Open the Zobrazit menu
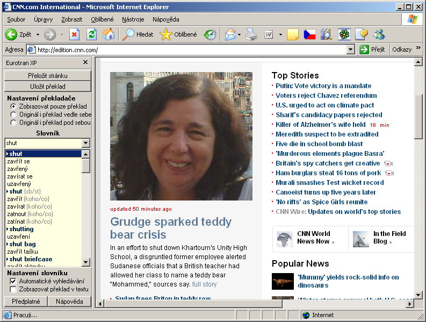The height and width of the screenshot is (322, 426). click(x=72, y=19)
